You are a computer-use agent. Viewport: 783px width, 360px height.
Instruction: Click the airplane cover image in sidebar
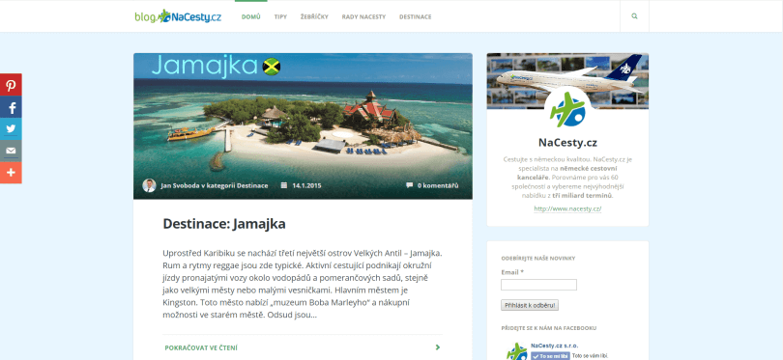pyautogui.click(x=567, y=81)
